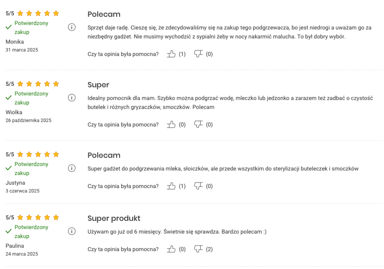Click the date 26 października 2025
This screenshot has height=269, width=384.
[x=28, y=120]
